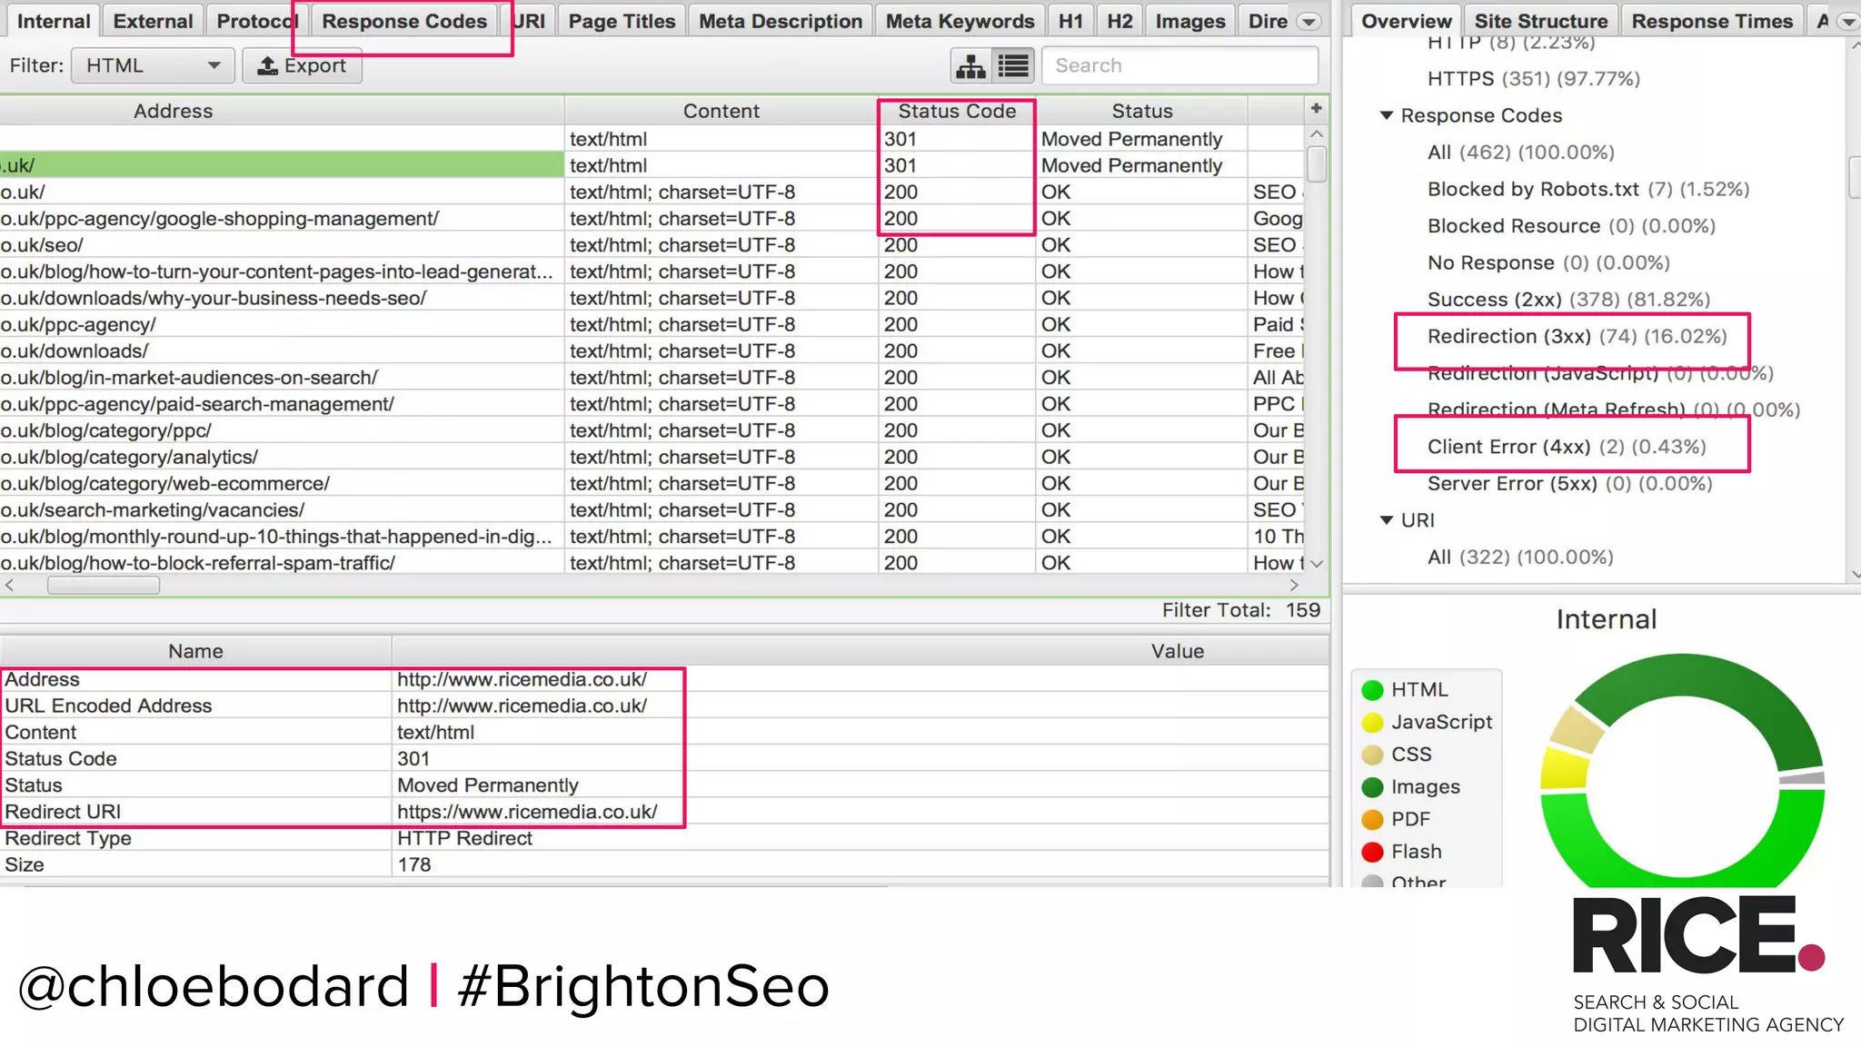Click the table vertical scrollbar down arrow
Viewport: 1861px width, 1046px height.
1316,564
